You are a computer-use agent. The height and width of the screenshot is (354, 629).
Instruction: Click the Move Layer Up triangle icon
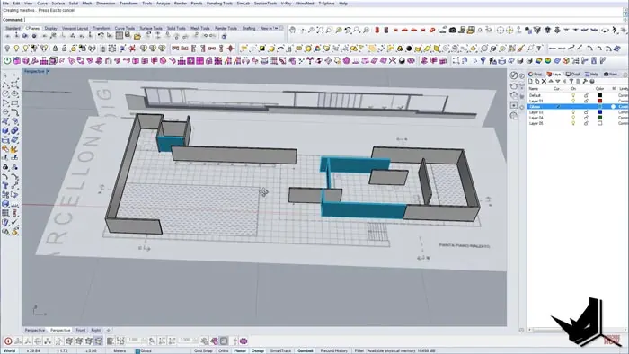click(x=551, y=82)
